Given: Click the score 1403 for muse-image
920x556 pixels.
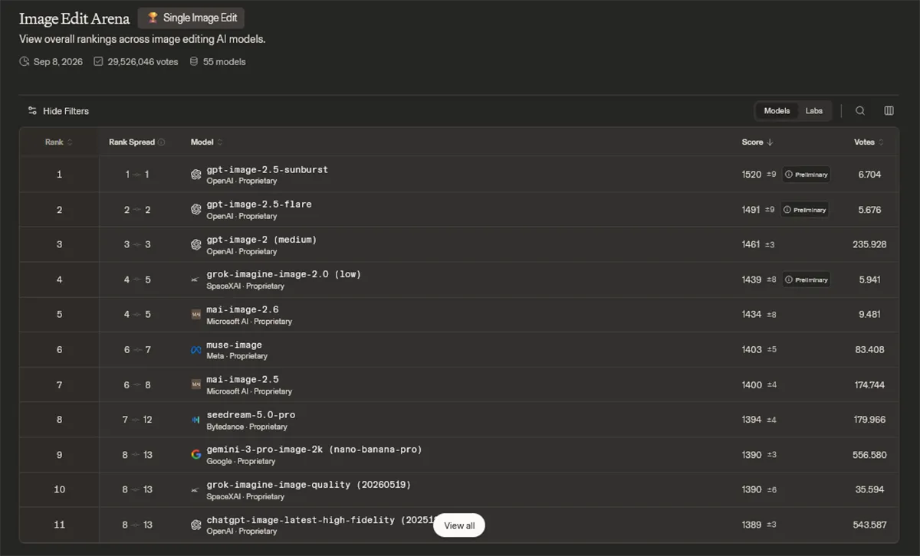Looking at the screenshot, I should point(751,350).
